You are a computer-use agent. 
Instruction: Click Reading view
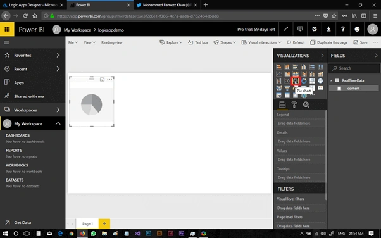(x=112, y=42)
